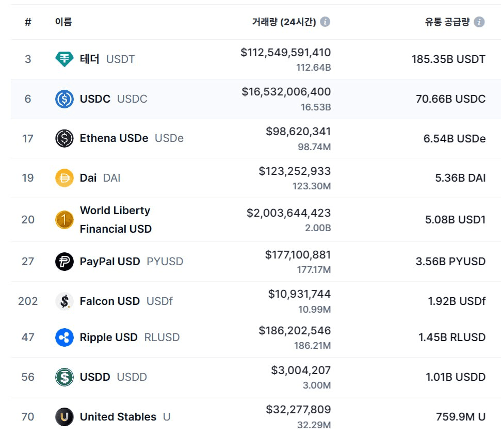Click the Ethena USDe coin icon
The image size is (501, 436).
[64, 138]
